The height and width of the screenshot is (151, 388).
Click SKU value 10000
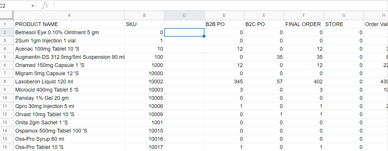[144, 73]
